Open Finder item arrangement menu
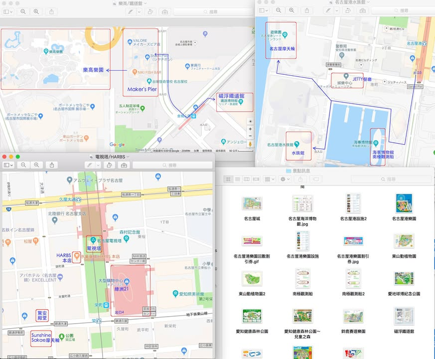The image size is (435, 359). tap(269, 179)
